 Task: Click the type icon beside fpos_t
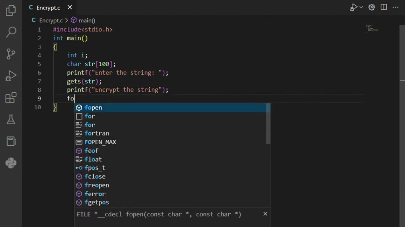point(79,168)
